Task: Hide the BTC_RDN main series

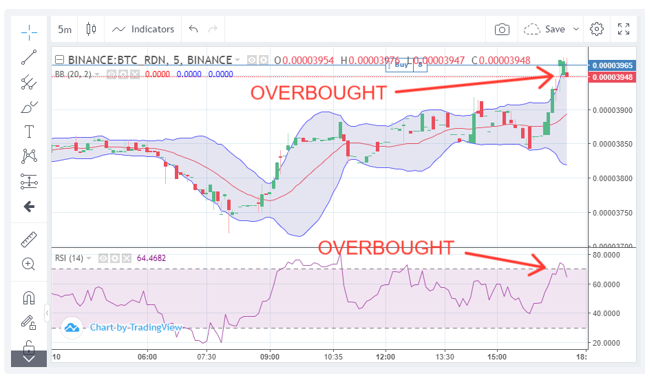Action: pyautogui.click(x=252, y=60)
